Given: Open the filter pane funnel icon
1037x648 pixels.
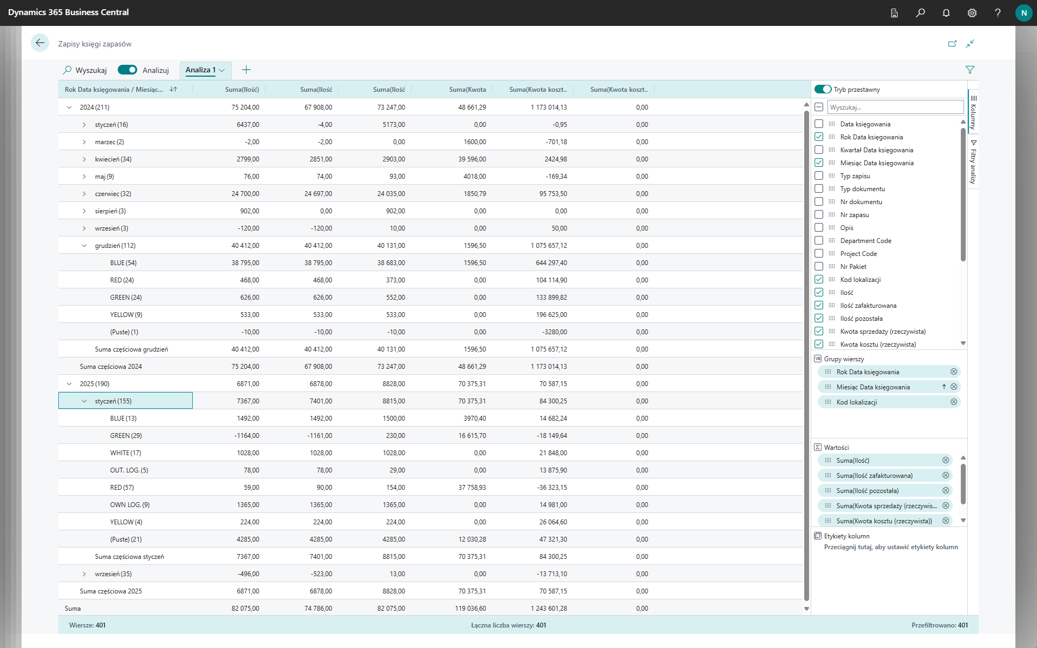Looking at the screenshot, I should [x=970, y=70].
